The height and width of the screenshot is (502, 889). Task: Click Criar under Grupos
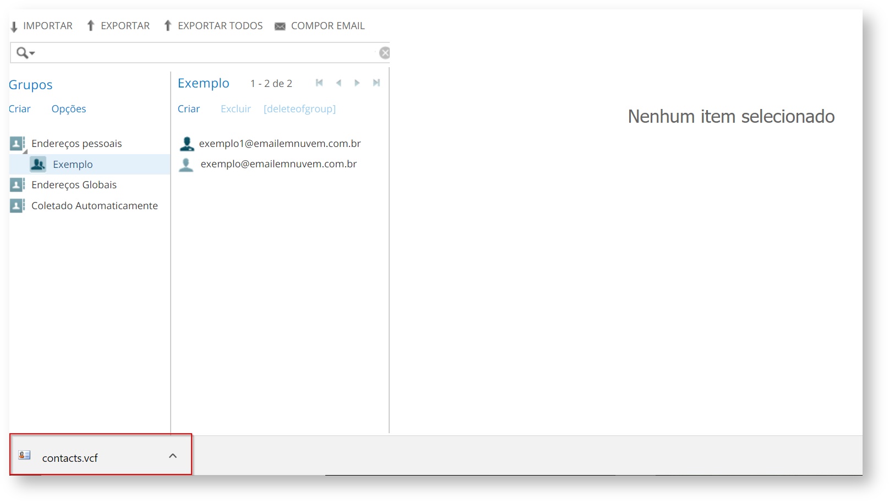[x=20, y=109]
